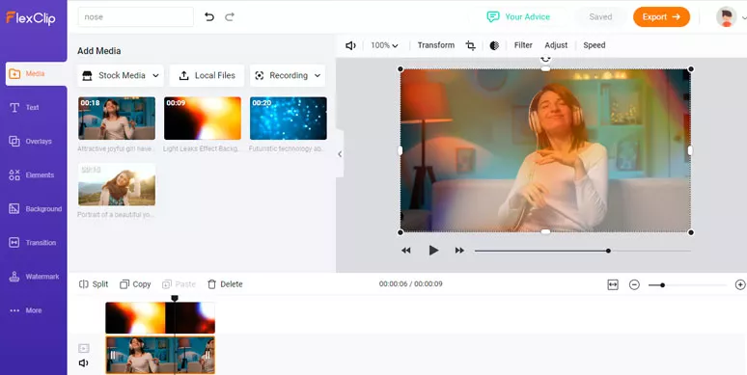Collapse the media panel with arrow handle

340,153
